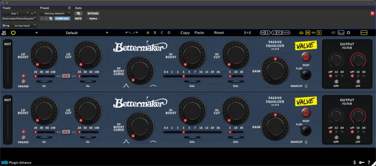The image size is (376, 166).
Task: Enable the auto-listen (A) icon
Action: (247, 33)
